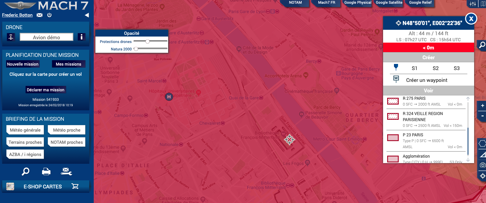
Task: Open layer settings sliders icon at top right
Action: [472, 4]
